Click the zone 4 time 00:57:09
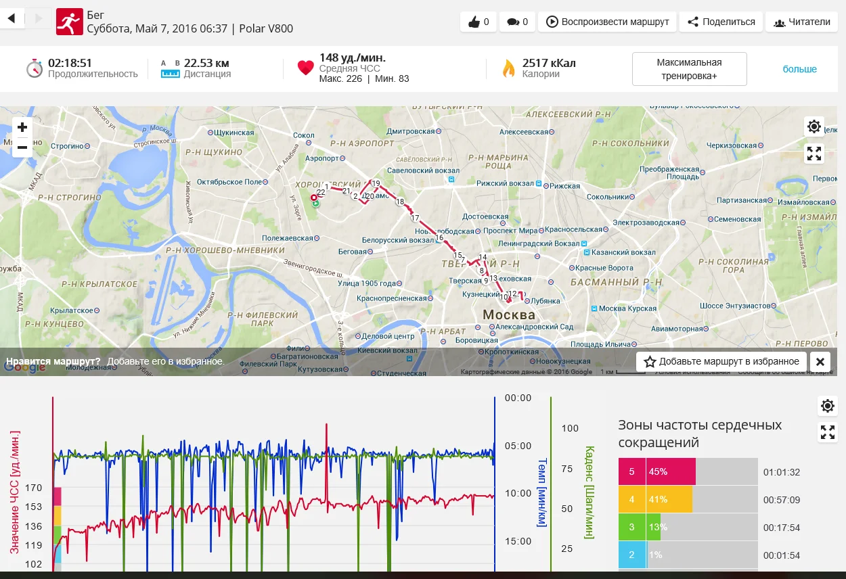This screenshot has height=579, width=846. click(x=782, y=500)
